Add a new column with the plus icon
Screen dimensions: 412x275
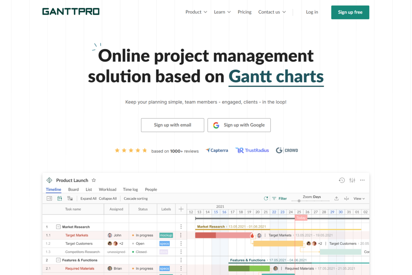[181, 209]
